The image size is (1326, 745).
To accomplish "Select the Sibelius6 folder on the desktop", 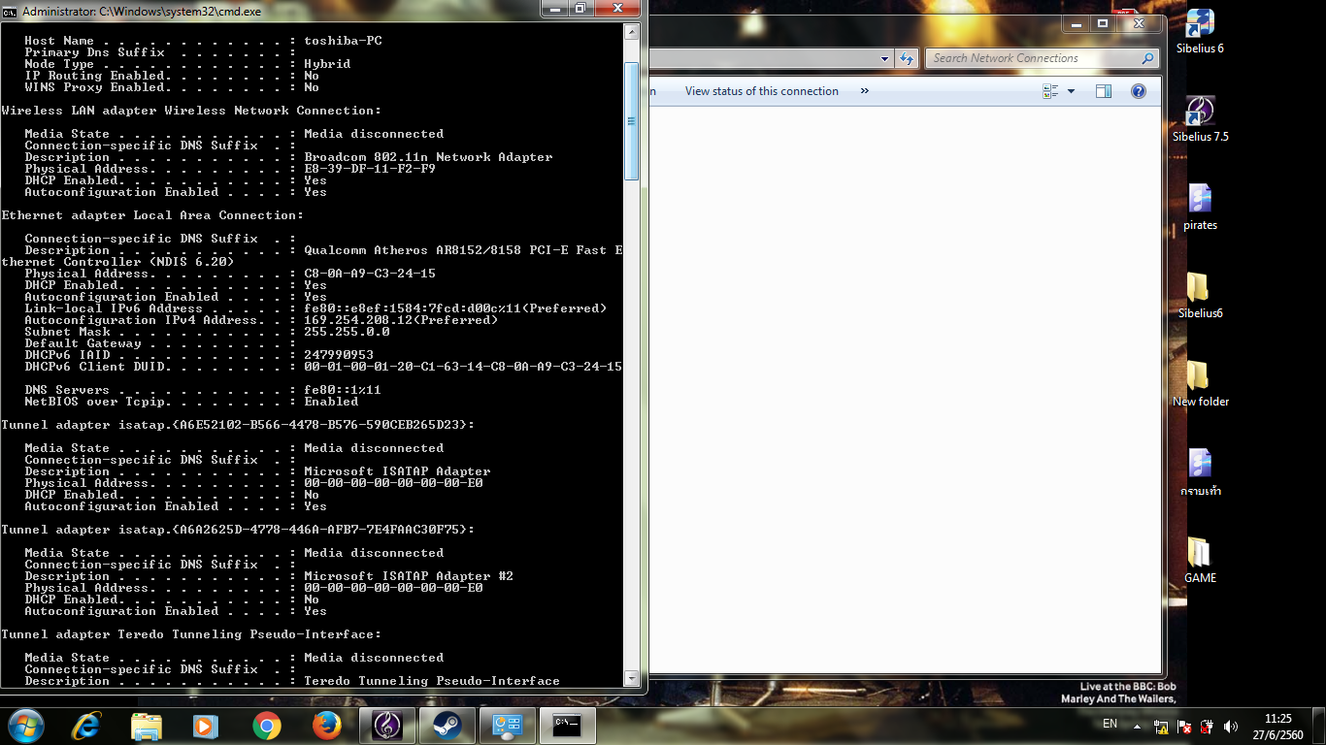I will (1200, 297).
